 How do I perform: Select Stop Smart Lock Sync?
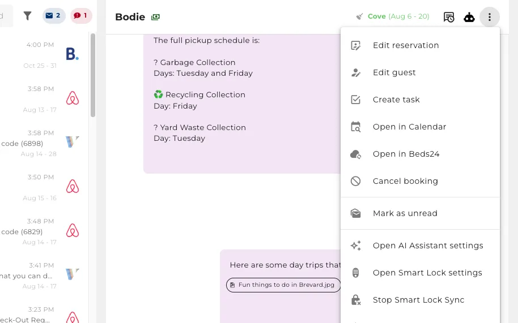pos(420,300)
